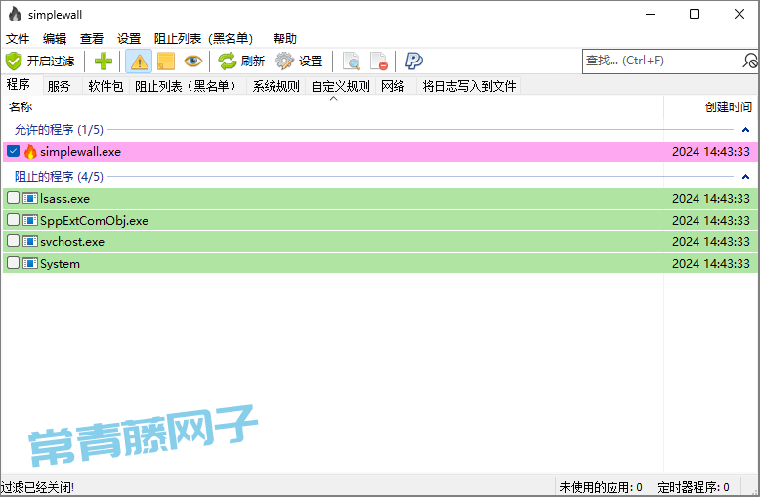Image resolution: width=760 pixels, height=497 pixels.
Task: Open the blocklist menu in menu bar
Action: pos(203,38)
